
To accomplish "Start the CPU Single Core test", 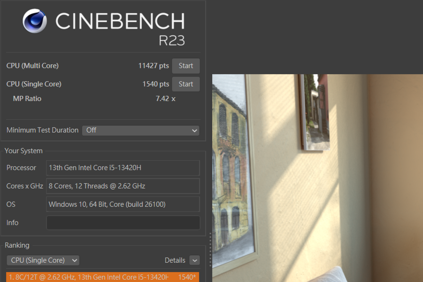I will click(x=186, y=84).
